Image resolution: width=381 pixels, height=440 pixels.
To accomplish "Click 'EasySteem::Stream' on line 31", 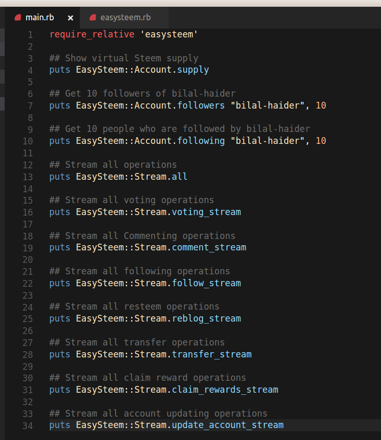I will pos(121,390).
